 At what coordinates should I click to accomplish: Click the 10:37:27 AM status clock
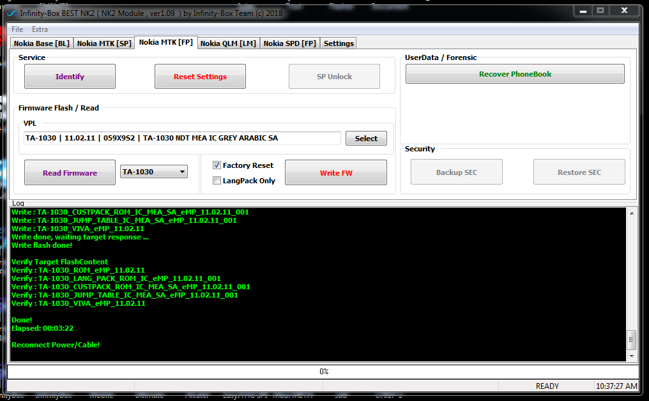[616, 386]
